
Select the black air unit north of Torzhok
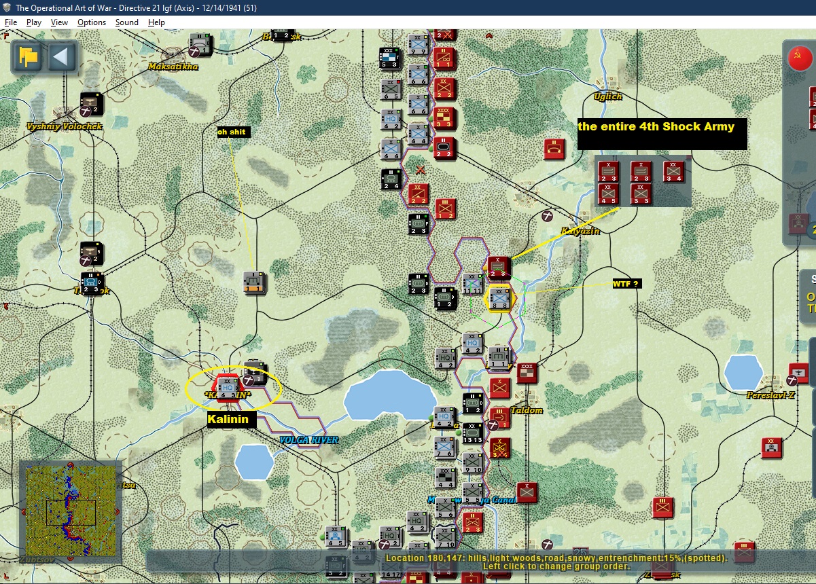pos(91,253)
